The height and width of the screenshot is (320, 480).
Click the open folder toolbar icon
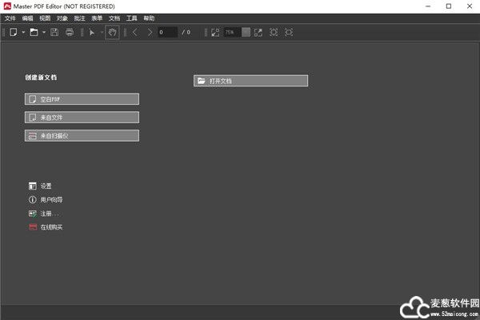pos(34,32)
